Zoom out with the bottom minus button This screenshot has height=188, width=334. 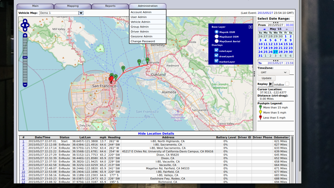pyautogui.click(x=25, y=85)
